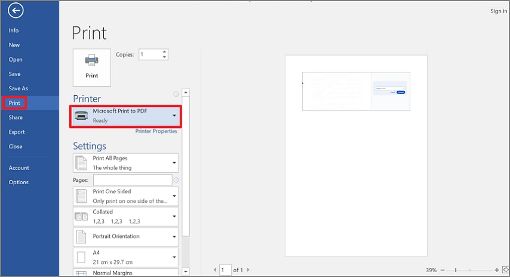Click the settings vertical scrollbar track

click(186, 181)
